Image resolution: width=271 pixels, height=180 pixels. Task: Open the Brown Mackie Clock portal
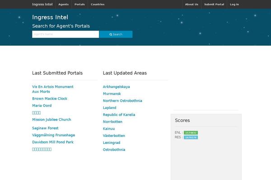(50, 99)
